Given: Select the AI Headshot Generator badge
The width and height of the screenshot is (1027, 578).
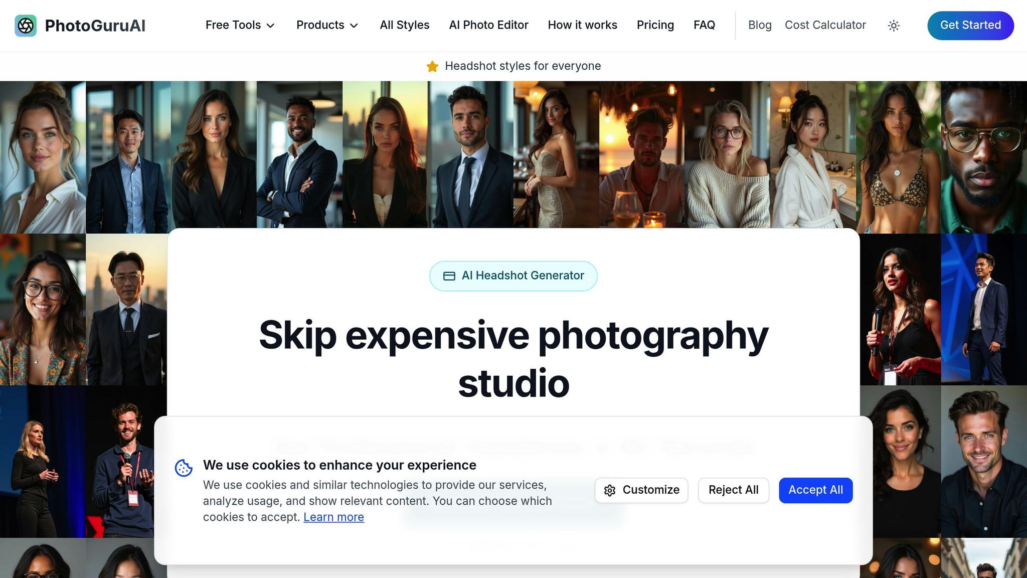Looking at the screenshot, I should point(513,275).
